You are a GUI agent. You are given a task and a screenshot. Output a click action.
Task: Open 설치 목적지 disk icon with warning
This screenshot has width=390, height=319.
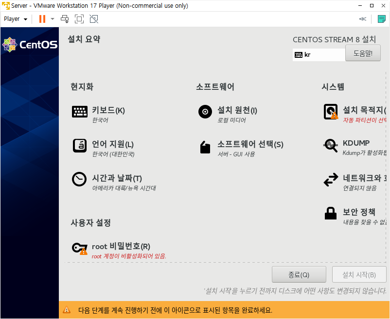[331, 112]
